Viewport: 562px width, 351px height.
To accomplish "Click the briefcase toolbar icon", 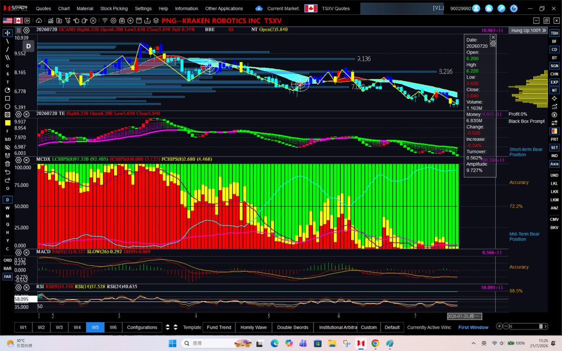I will pos(122,21).
